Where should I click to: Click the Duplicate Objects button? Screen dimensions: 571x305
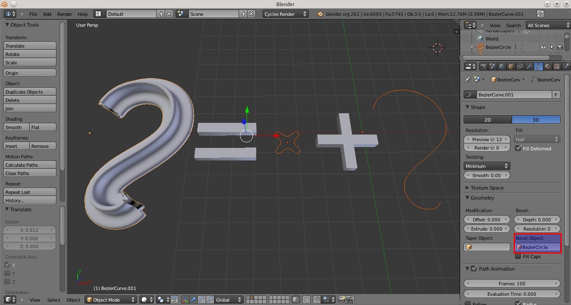(x=30, y=92)
